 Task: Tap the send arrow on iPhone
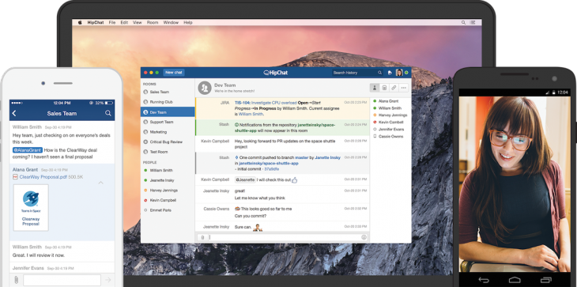[107, 280]
